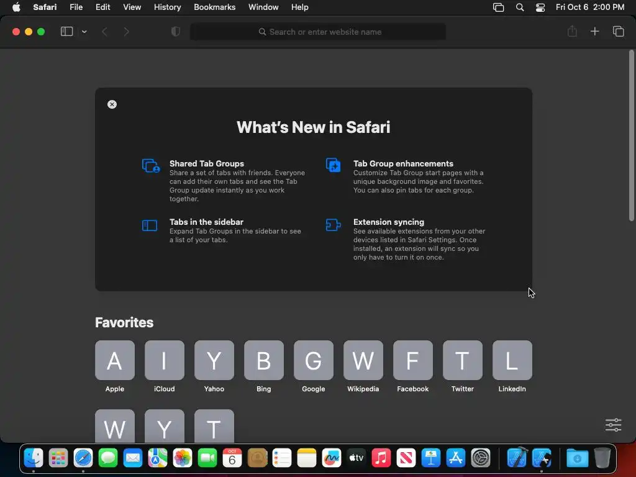Open the LinkedIn favorite

pos(512,366)
